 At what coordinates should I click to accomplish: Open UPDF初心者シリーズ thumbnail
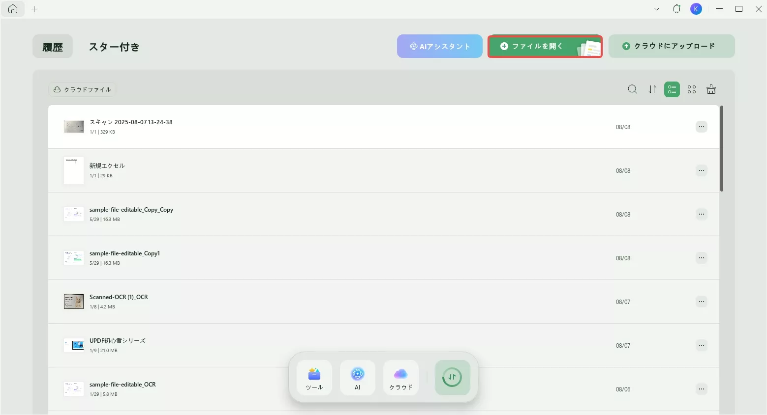pyautogui.click(x=74, y=345)
